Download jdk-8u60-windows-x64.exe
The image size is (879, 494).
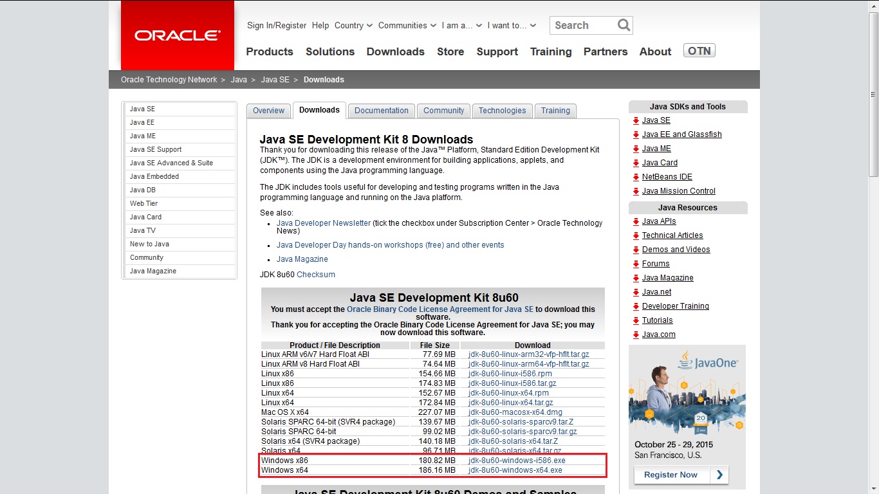point(515,470)
